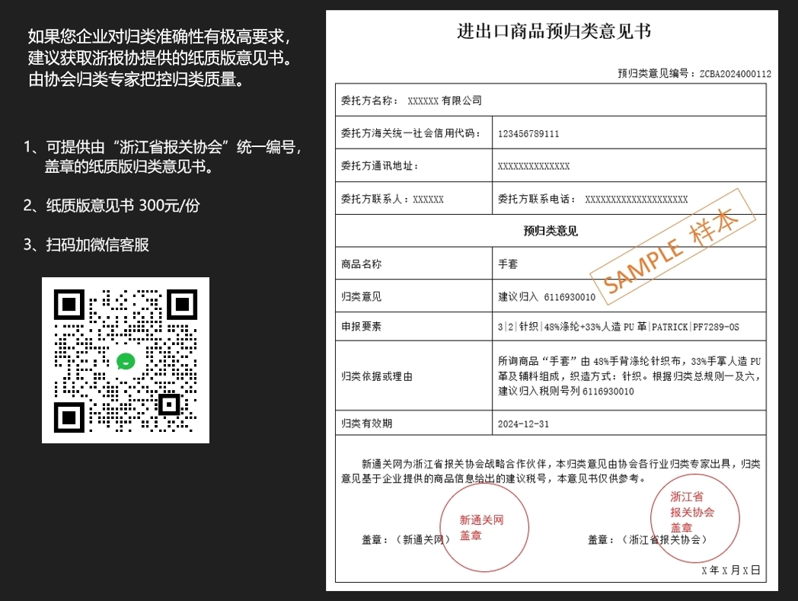The image size is (798, 601).
Task: Click the red 新通关网 盖章 seal
Action: tap(484, 527)
